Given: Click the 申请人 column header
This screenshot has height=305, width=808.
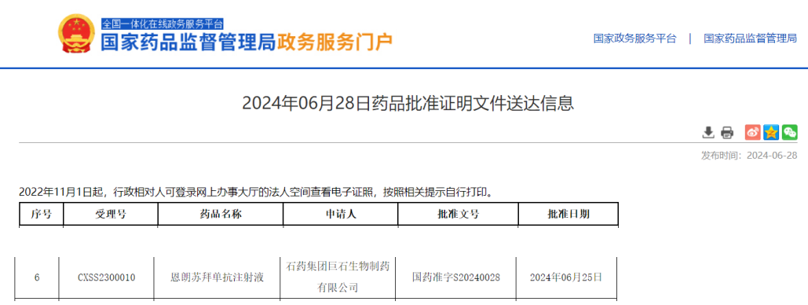Looking at the screenshot, I should (341, 215).
